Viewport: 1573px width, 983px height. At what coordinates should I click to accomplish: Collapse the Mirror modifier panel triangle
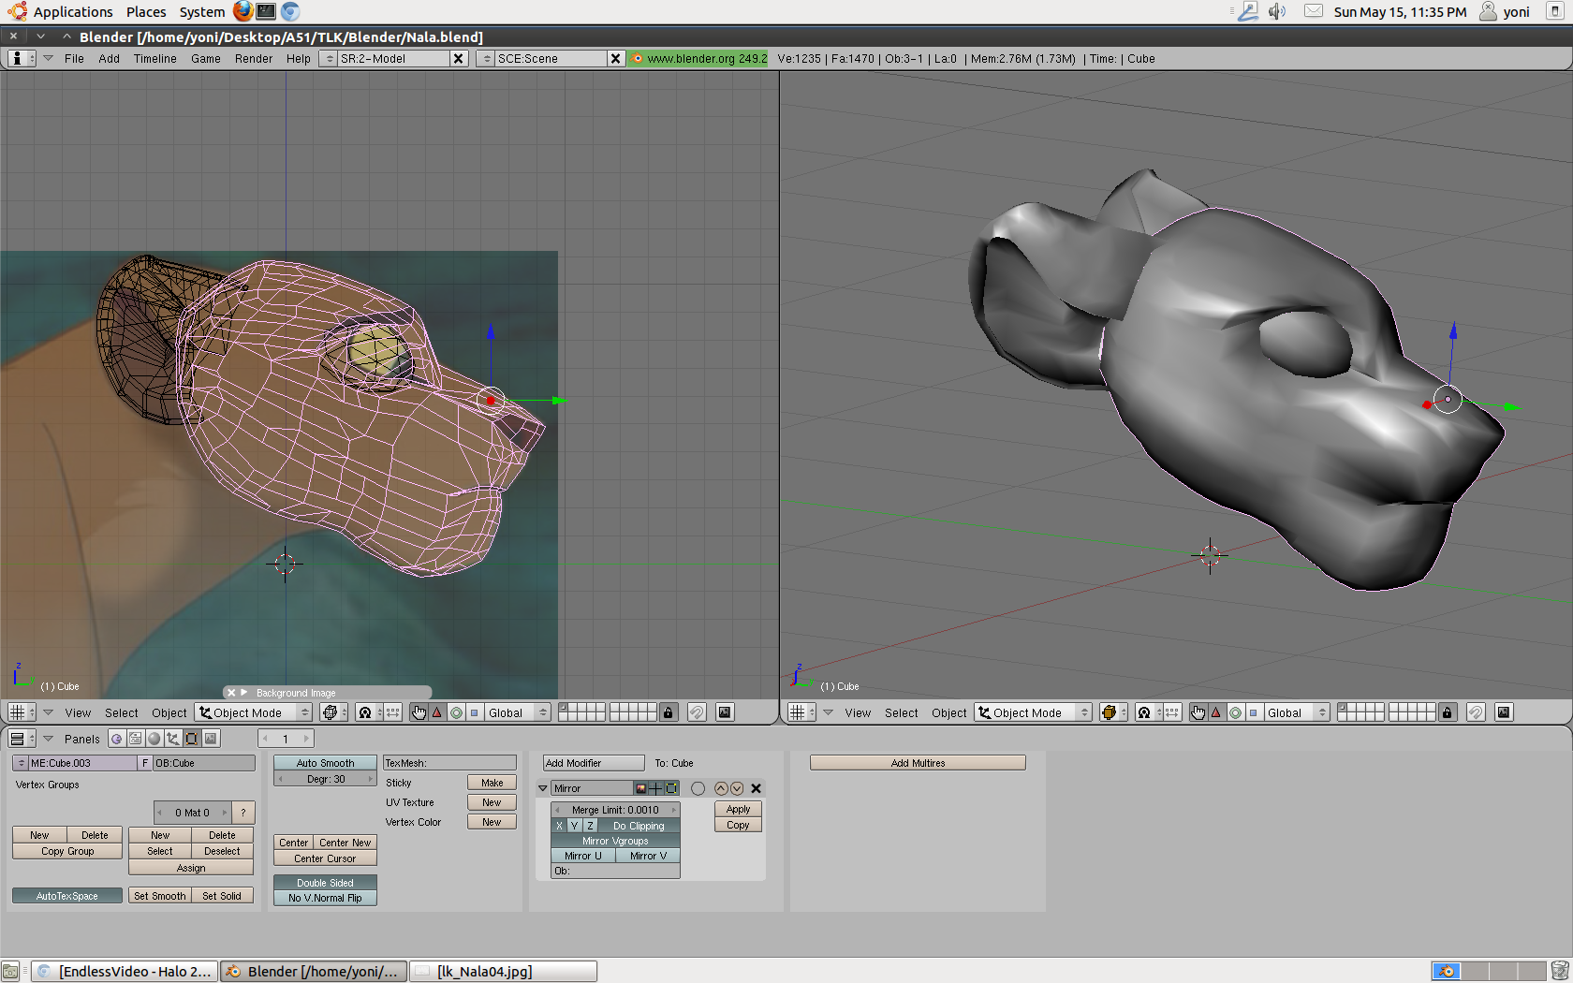point(543,788)
